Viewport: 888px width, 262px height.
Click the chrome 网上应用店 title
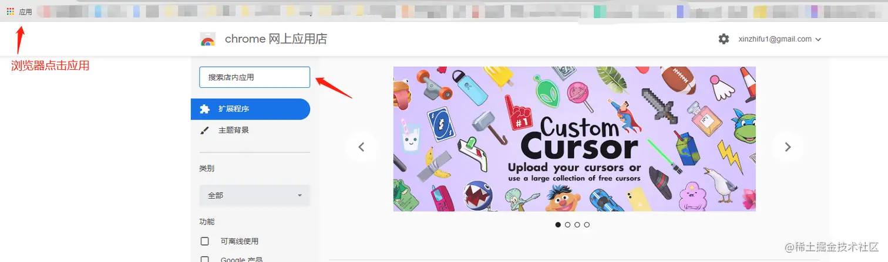click(276, 39)
